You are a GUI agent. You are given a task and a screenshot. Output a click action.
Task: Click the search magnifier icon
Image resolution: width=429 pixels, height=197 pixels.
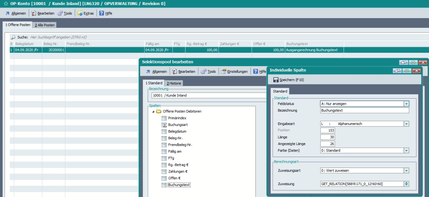click(13, 37)
